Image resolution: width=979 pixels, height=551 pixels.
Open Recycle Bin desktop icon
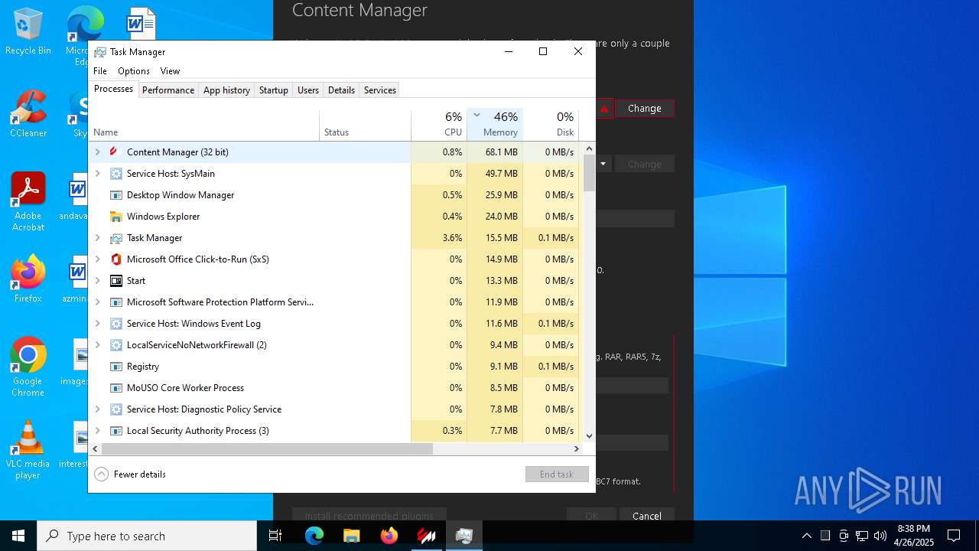pyautogui.click(x=28, y=32)
